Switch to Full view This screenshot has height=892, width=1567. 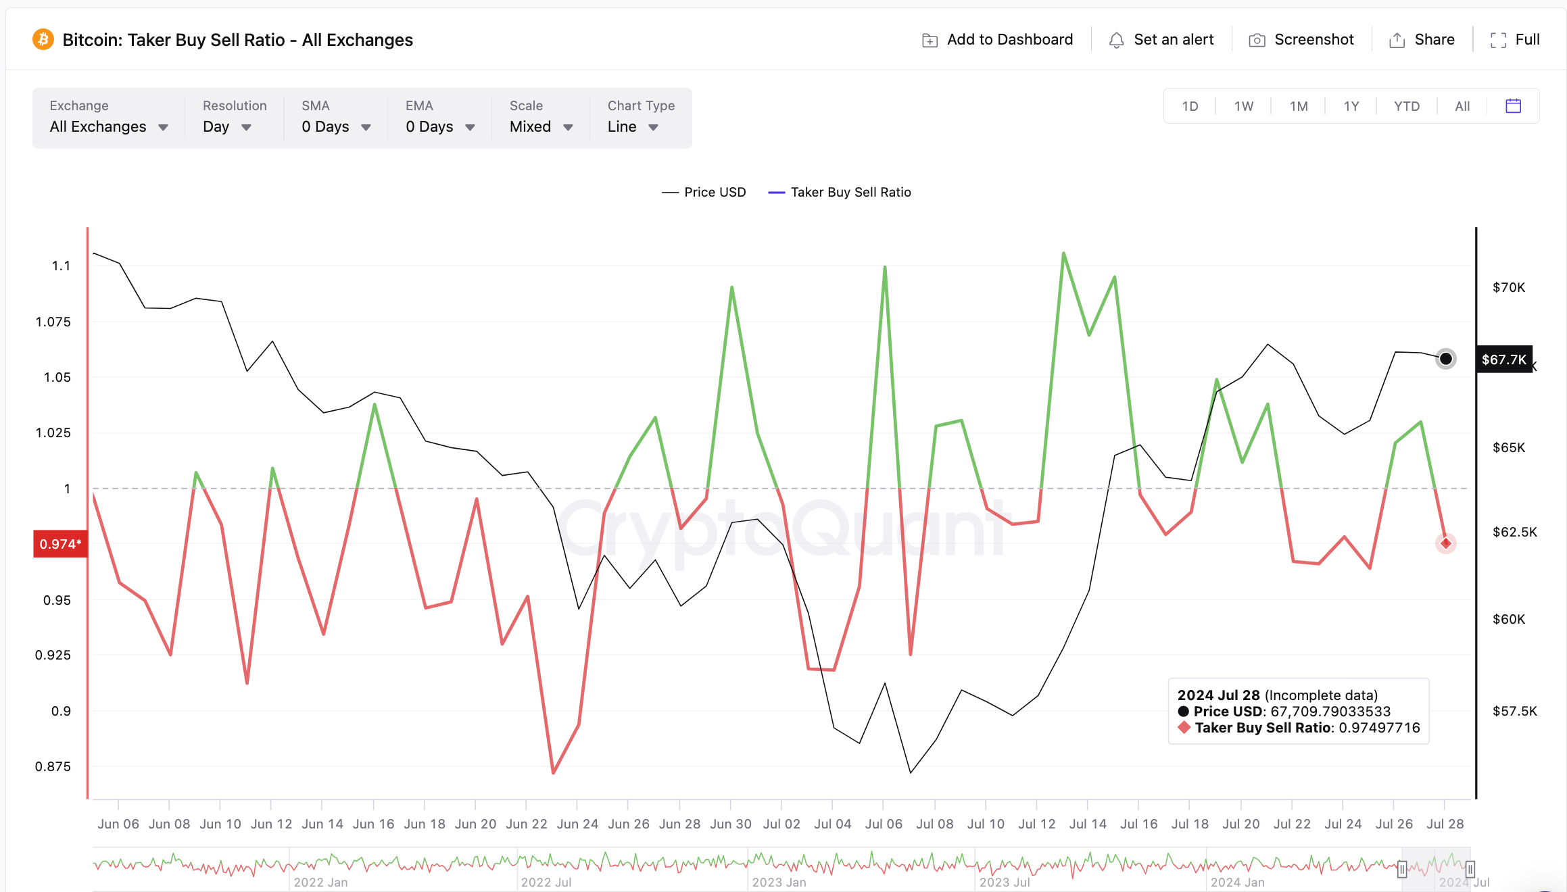[1514, 40]
